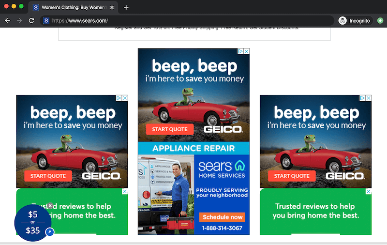Click the technician photo in Sears ad
This screenshot has width=387, height=245.
(166, 195)
